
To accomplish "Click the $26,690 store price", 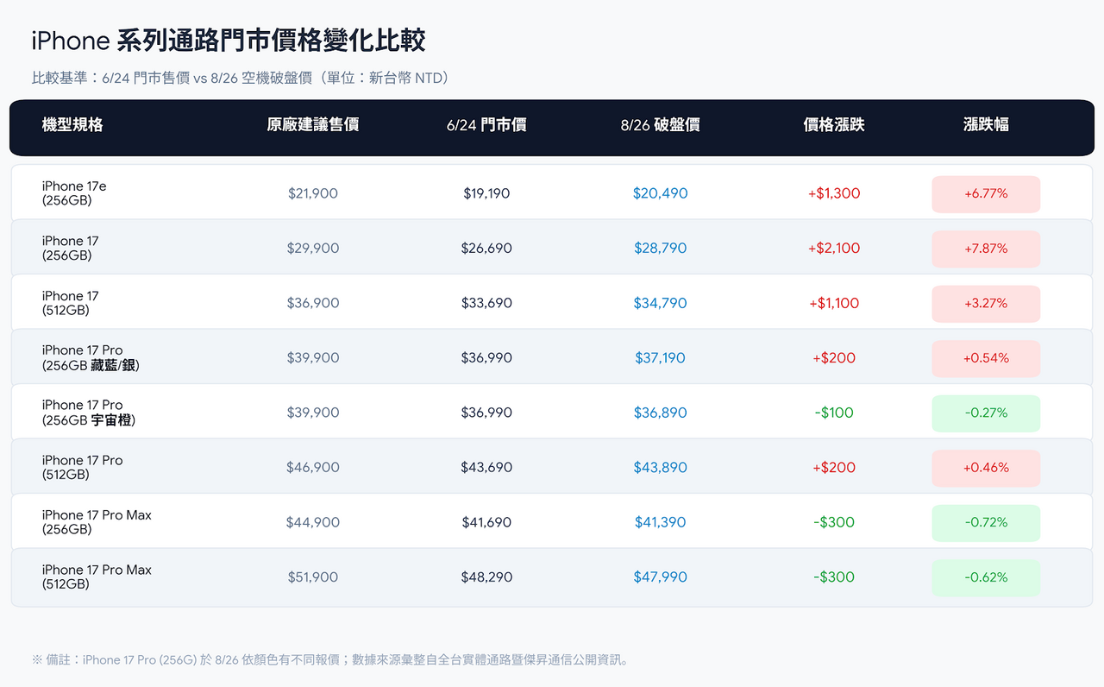I will [486, 249].
